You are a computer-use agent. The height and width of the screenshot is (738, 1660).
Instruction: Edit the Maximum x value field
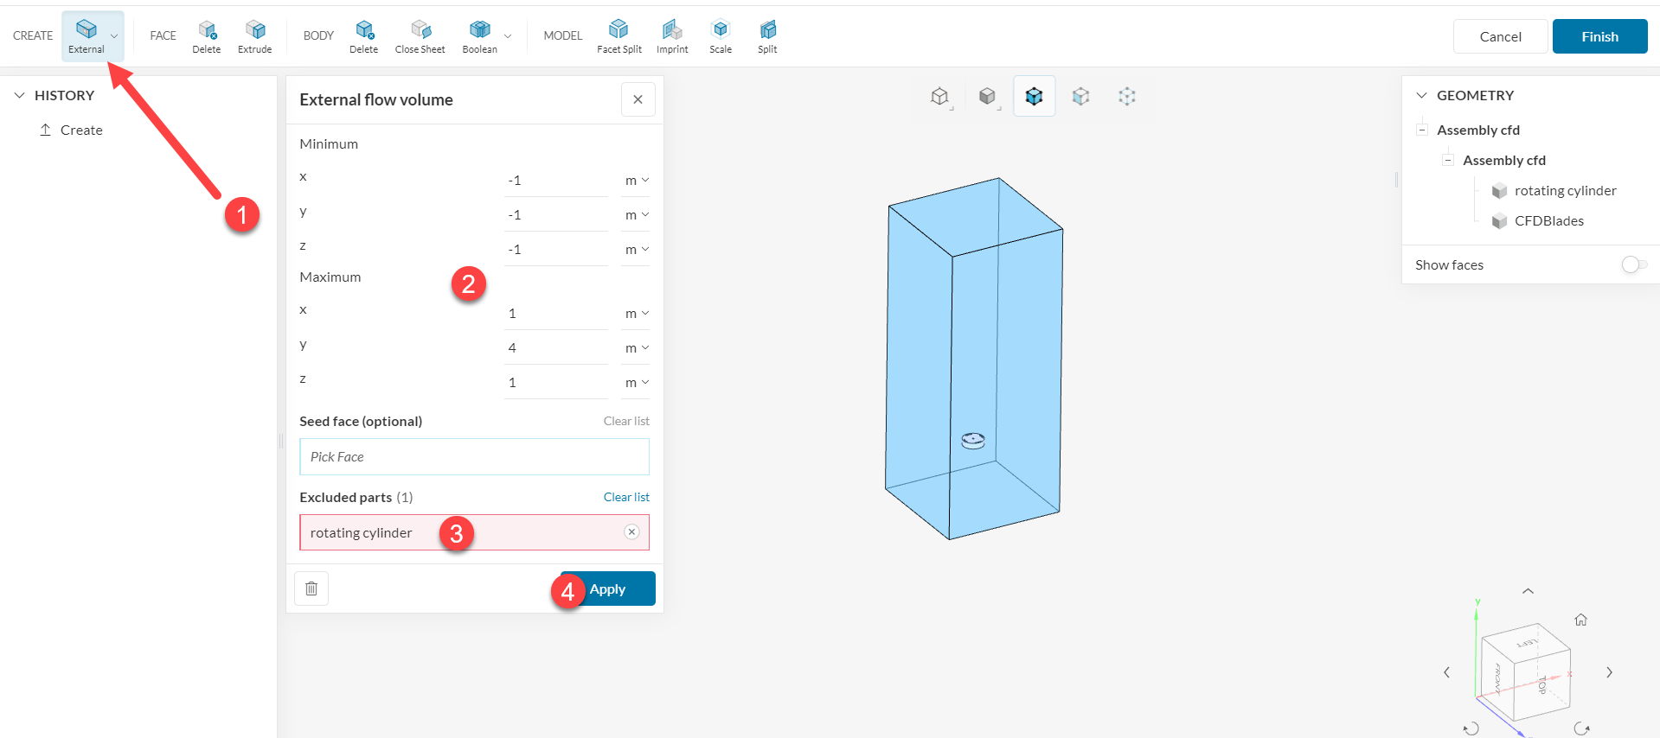click(x=557, y=313)
